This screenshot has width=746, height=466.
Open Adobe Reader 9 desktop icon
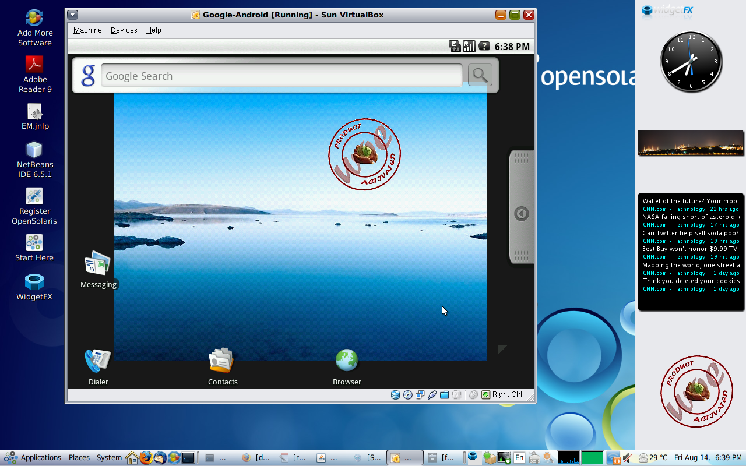coord(35,75)
